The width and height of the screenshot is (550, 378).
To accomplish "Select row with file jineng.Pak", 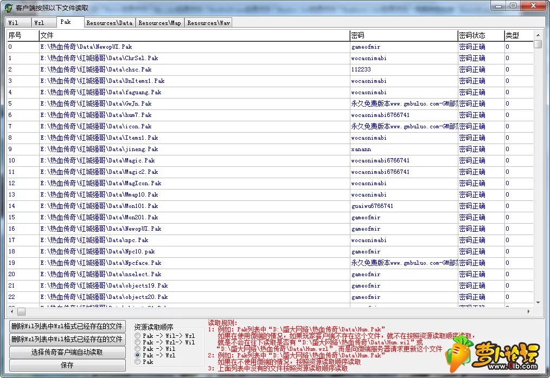I will 270,149.
